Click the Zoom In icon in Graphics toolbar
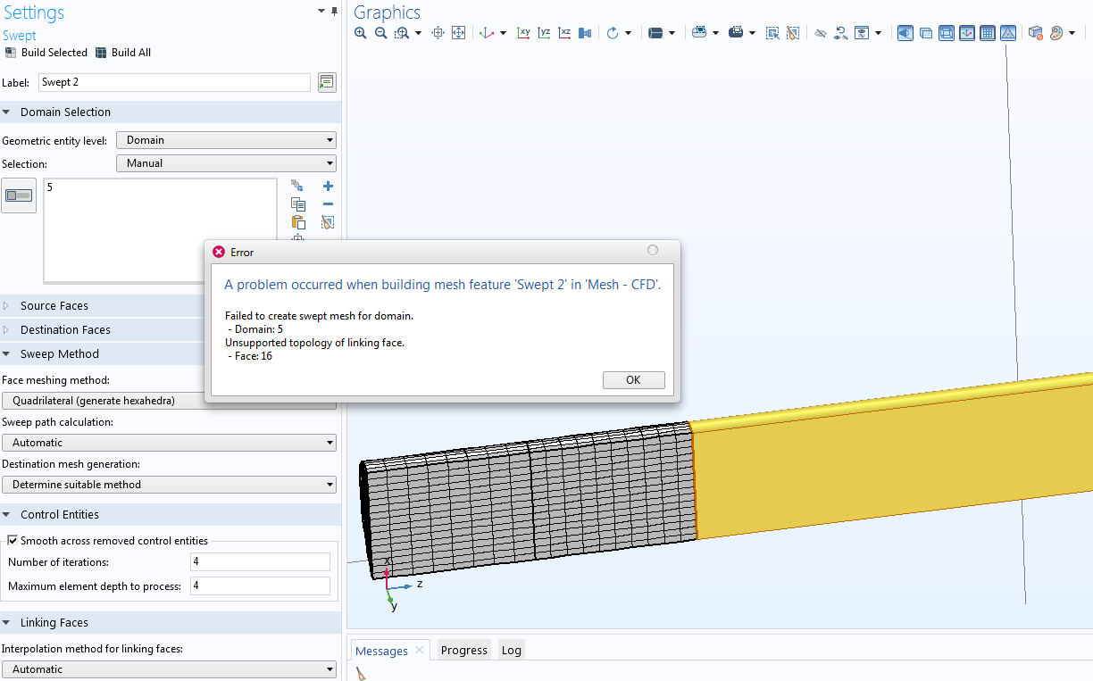1093x681 pixels. 361,33
